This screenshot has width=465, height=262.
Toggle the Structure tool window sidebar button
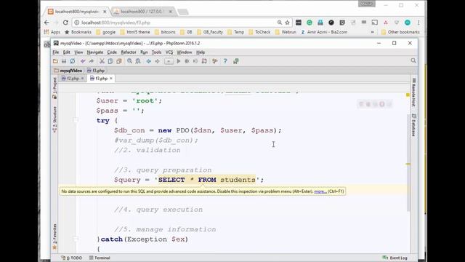pyautogui.click(x=54, y=119)
